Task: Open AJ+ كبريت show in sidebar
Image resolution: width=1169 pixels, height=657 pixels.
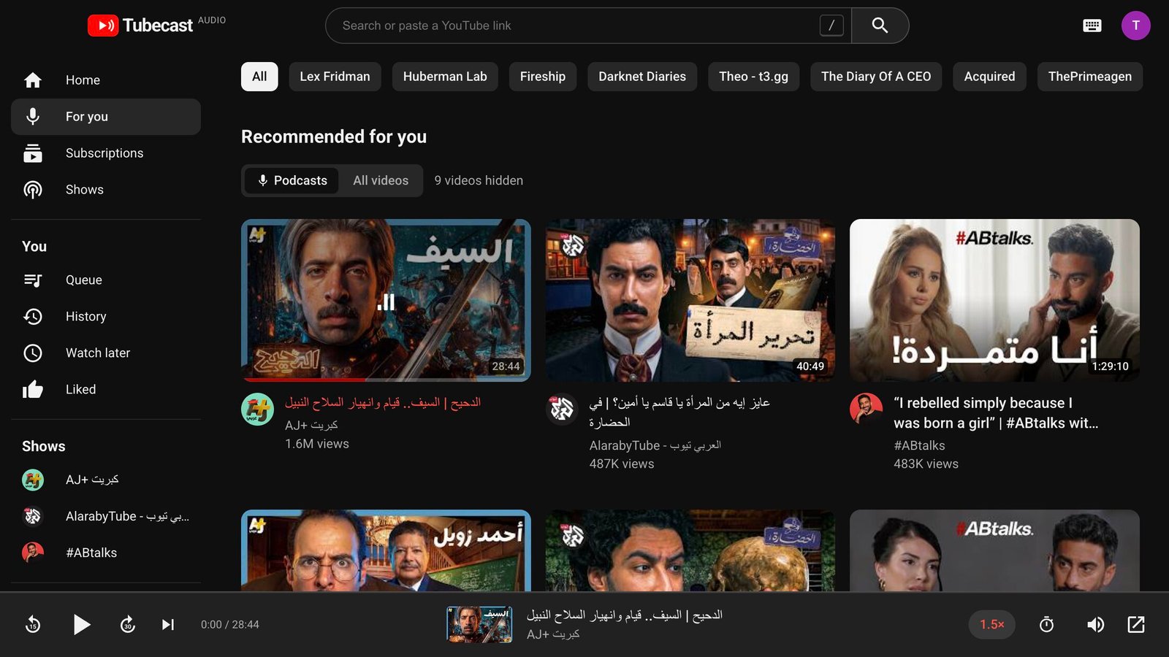Action: tap(106, 480)
